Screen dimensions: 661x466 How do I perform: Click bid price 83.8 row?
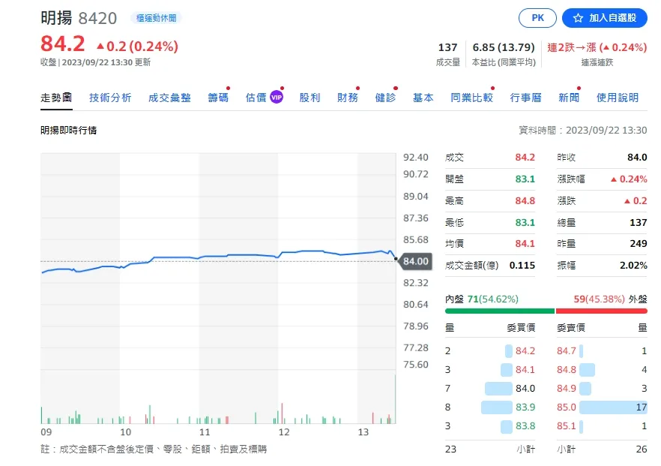pyautogui.click(x=490, y=426)
